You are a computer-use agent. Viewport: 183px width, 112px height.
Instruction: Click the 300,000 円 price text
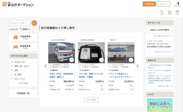click(x=69, y=81)
